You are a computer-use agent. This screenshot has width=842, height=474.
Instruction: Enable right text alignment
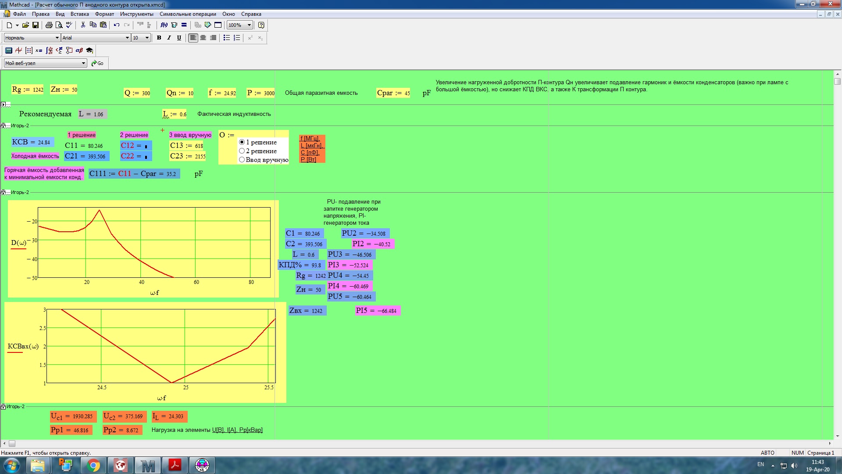pyautogui.click(x=213, y=38)
